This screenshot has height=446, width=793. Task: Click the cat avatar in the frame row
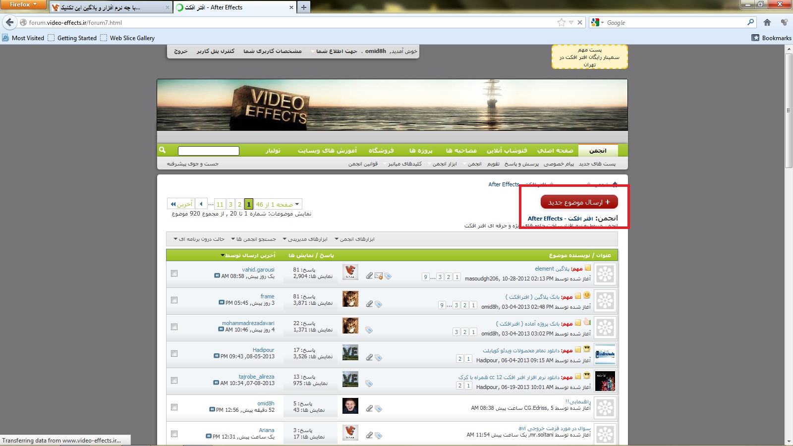pos(350,299)
